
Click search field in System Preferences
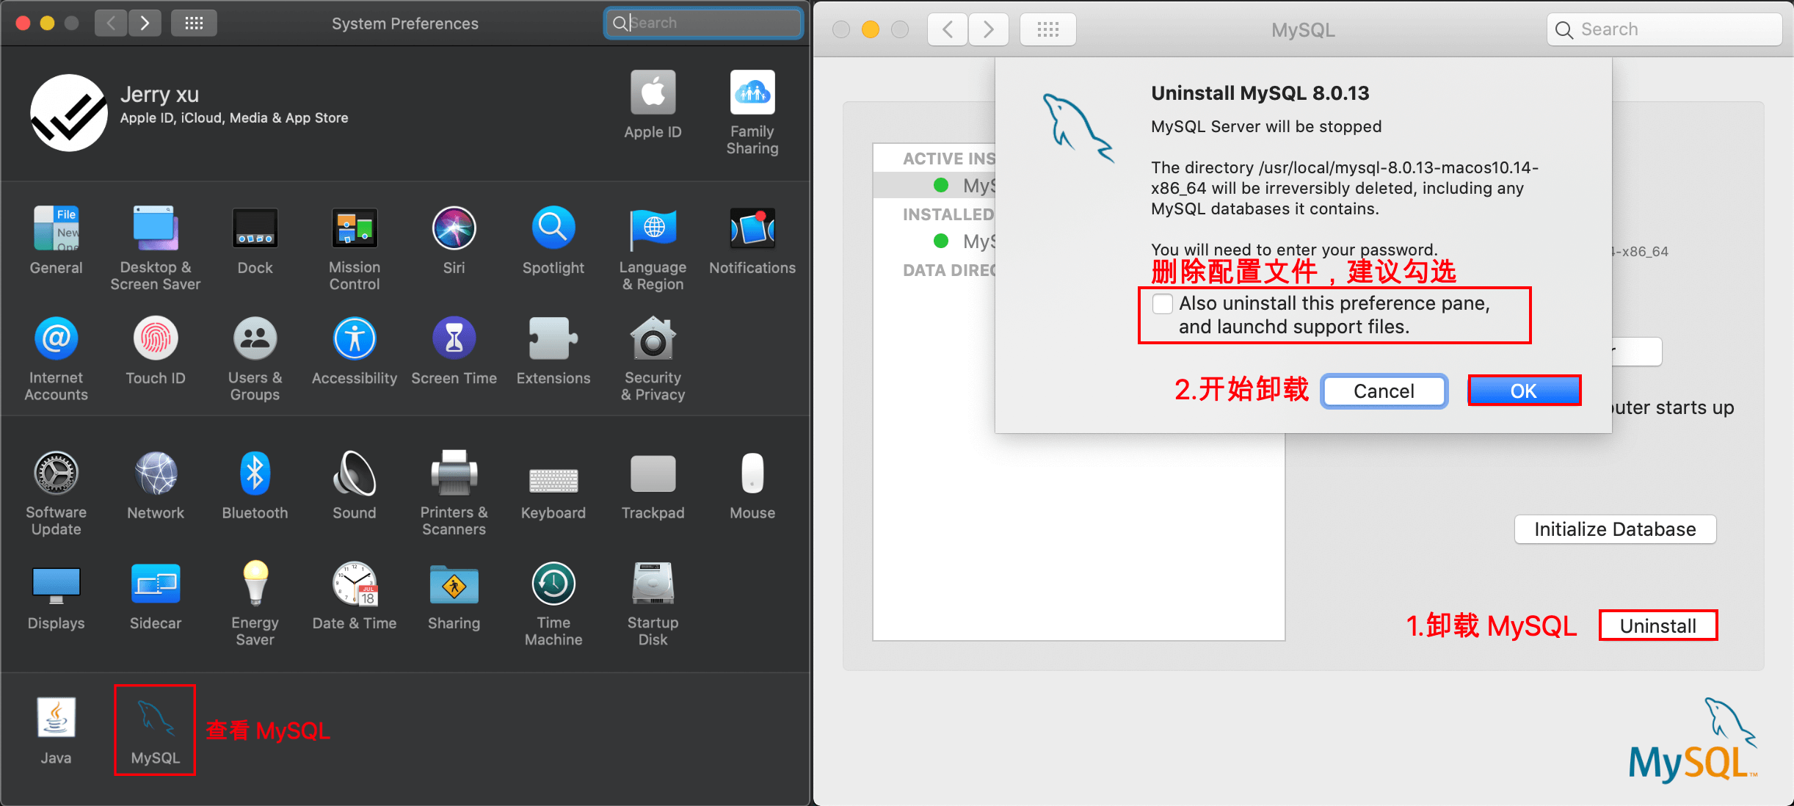pos(703,23)
